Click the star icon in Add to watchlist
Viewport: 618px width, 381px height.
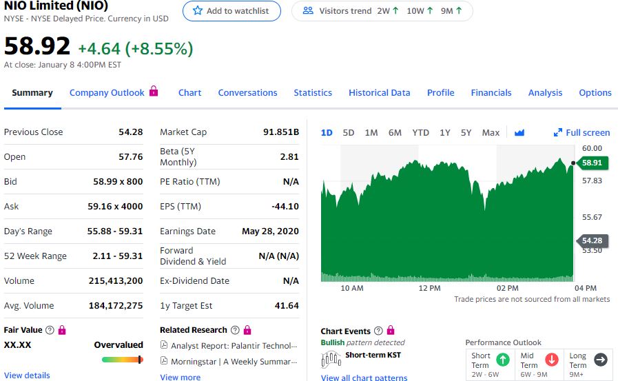(x=198, y=10)
